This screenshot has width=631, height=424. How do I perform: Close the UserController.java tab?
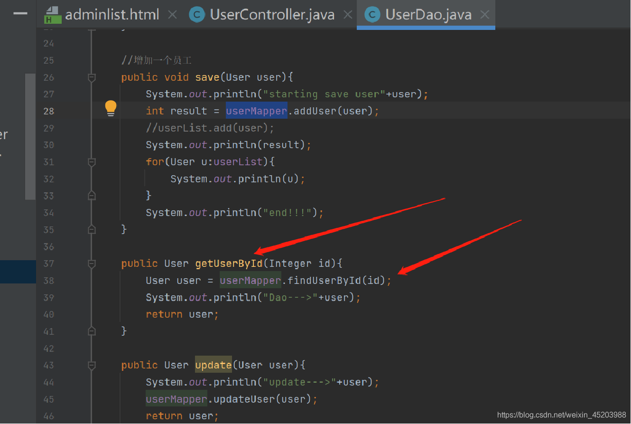click(348, 15)
